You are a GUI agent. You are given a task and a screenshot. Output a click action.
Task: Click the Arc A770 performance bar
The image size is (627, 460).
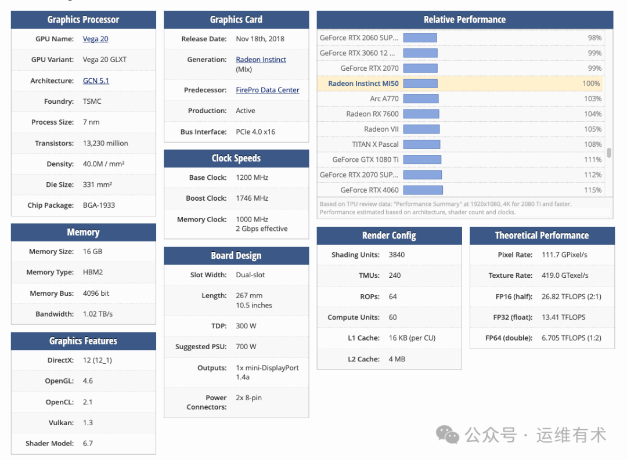(x=421, y=99)
